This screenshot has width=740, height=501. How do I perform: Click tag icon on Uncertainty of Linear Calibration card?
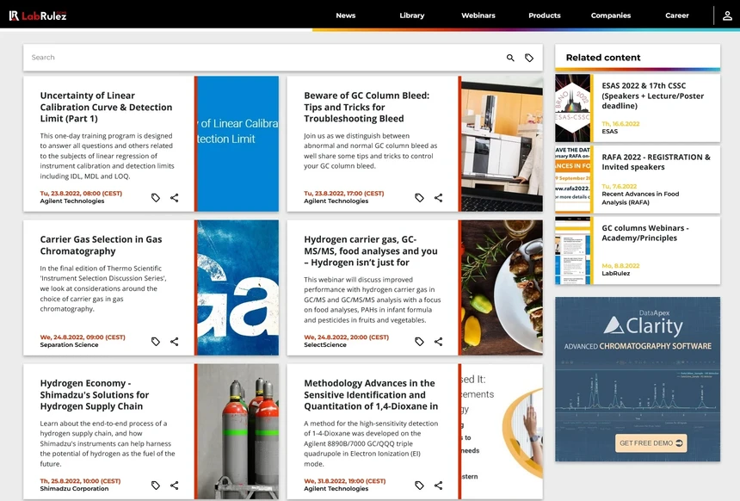pos(155,197)
